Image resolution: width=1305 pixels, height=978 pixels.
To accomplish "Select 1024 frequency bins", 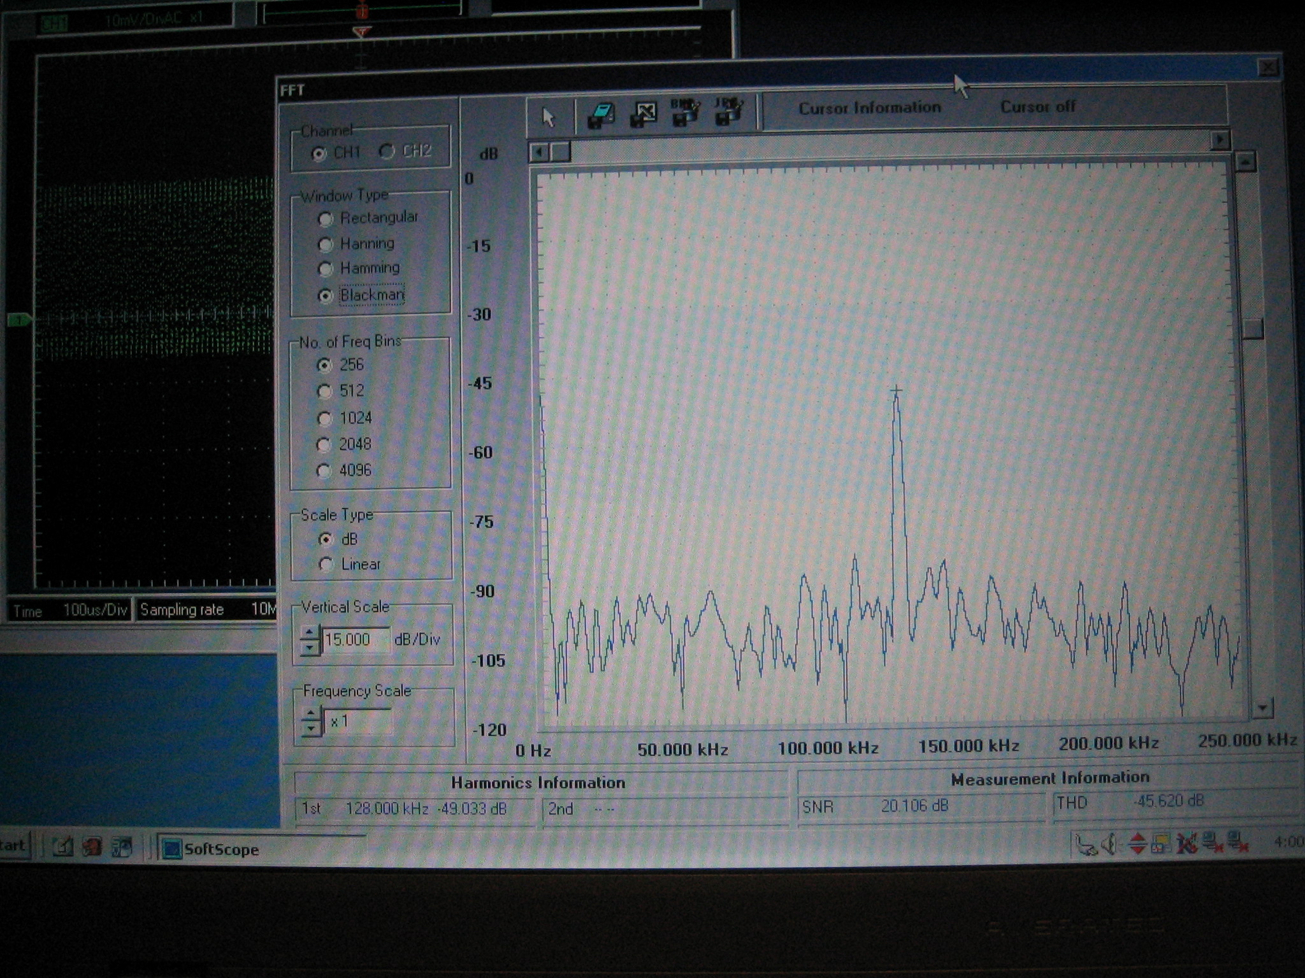I will click(x=325, y=418).
